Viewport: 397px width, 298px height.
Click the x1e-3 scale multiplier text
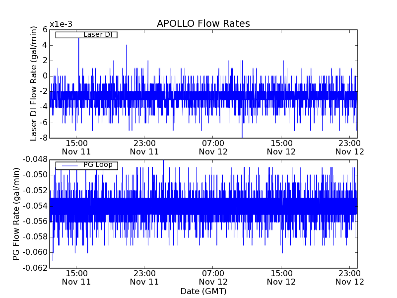pos(61,25)
